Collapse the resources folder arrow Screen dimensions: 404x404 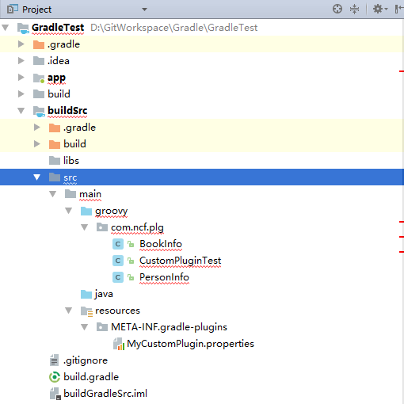point(69,311)
